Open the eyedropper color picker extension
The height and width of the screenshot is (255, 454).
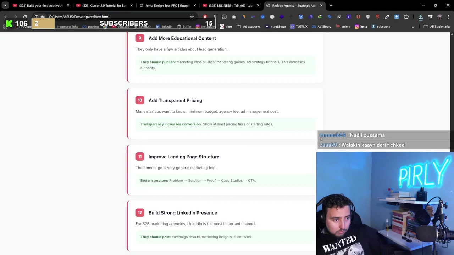coord(387,17)
